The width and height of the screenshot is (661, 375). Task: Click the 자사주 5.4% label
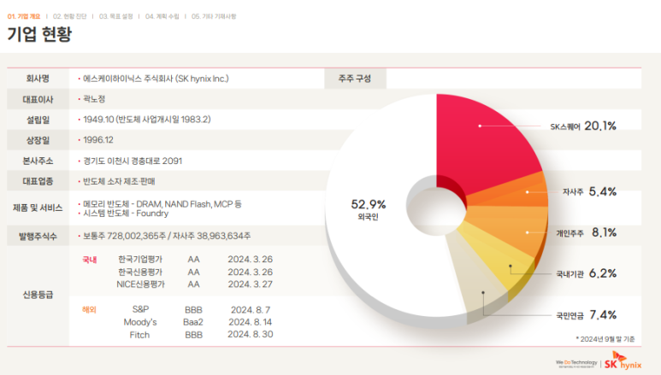pos(589,191)
